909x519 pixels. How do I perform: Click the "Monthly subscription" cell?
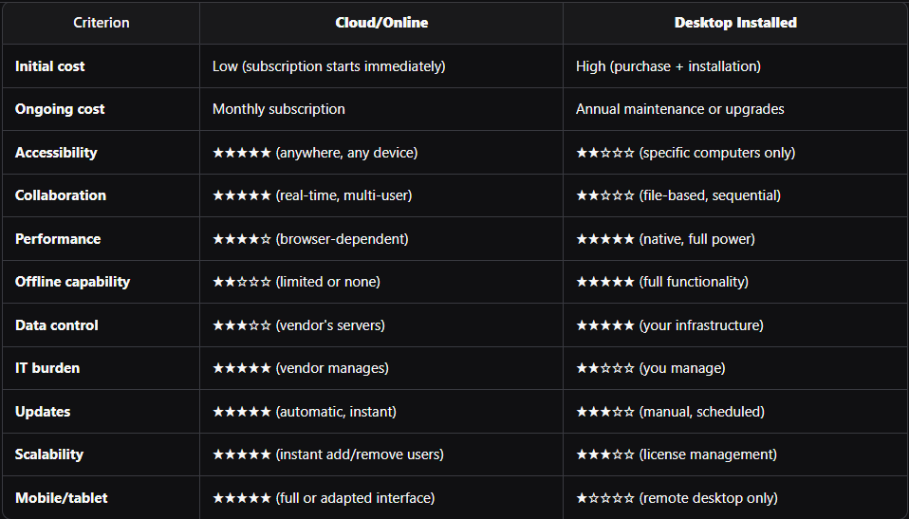tap(279, 109)
